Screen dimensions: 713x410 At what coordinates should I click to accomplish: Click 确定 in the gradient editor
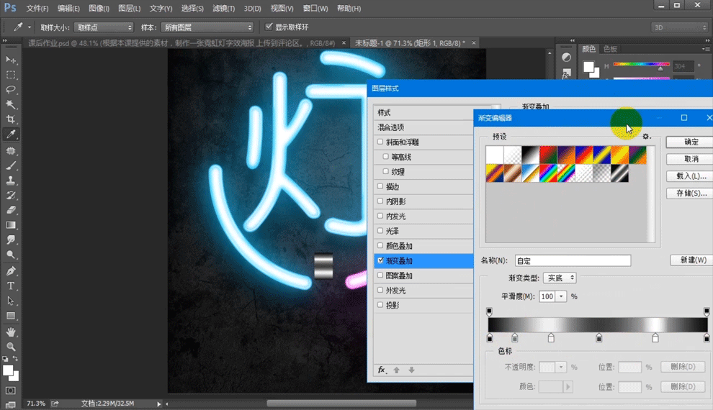[x=691, y=142]
